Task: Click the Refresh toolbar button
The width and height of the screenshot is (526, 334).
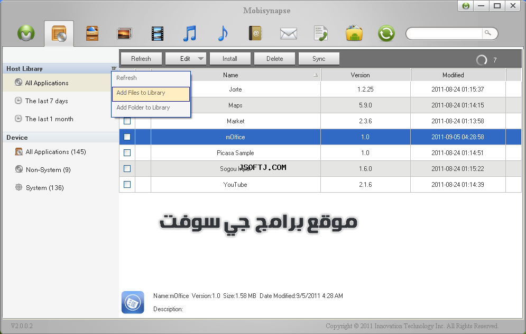Action: coord(141,58)
